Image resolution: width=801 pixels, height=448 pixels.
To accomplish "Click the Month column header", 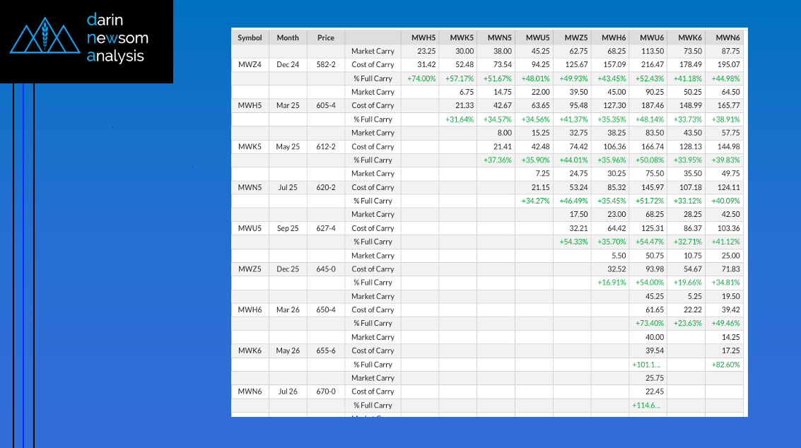I will 288,37.
